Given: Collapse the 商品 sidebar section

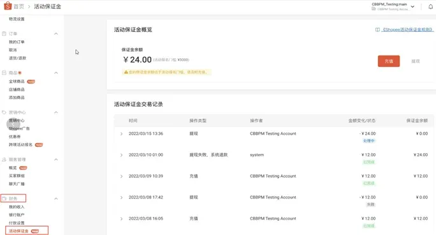Looking at the screenshot, I should point(56,73).
